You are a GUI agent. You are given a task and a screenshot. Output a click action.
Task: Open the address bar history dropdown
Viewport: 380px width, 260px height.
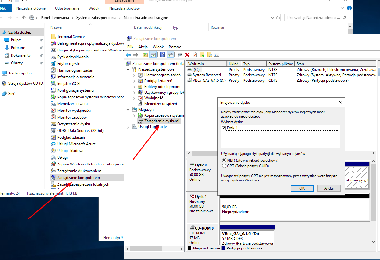click(272, 18)
